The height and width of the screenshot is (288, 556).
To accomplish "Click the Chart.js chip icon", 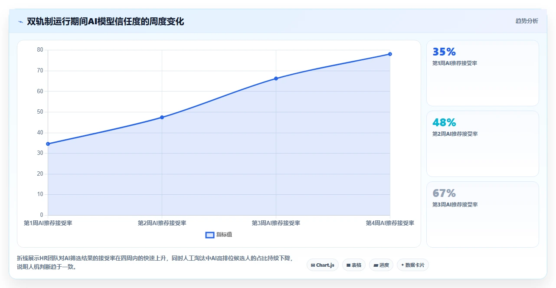I will (313, 265).
